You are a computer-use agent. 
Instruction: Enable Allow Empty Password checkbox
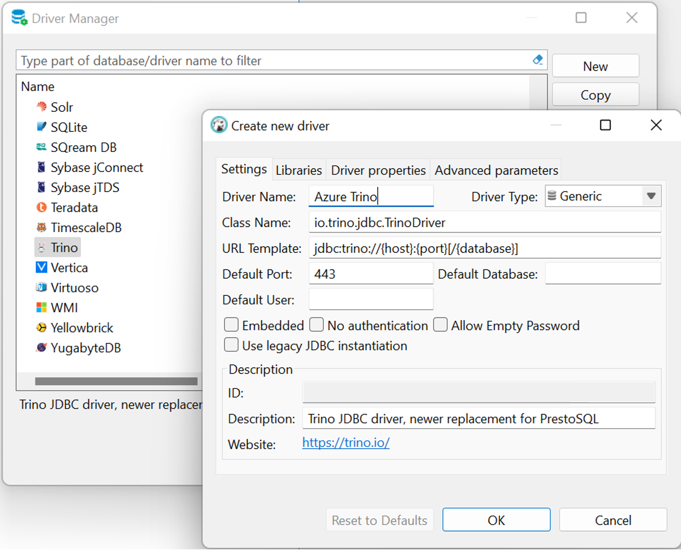click(x=440, y=325)
